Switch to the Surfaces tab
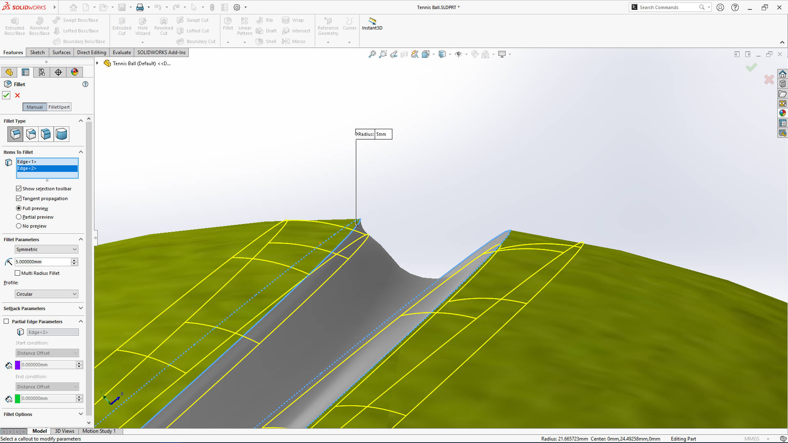 pyautogui.click(x=61, y=53)
